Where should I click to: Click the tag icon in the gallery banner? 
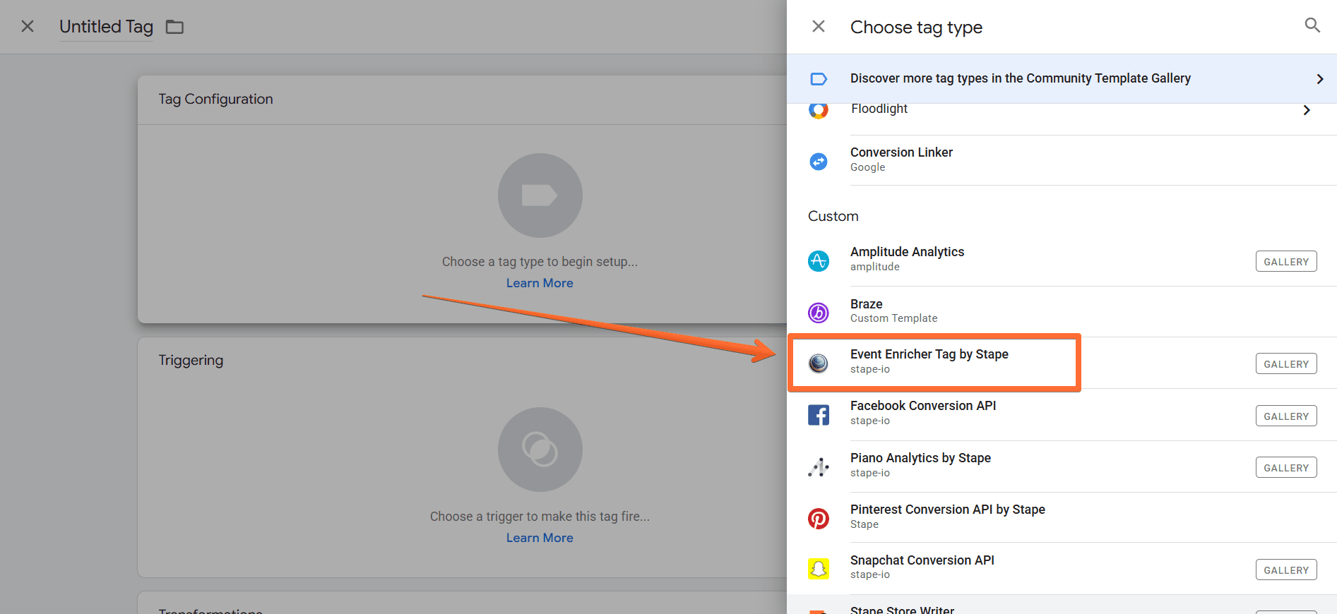click(819, 79)
